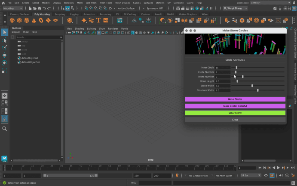
Task: Toggle the viewport grid display button
Action: [99, 33]
